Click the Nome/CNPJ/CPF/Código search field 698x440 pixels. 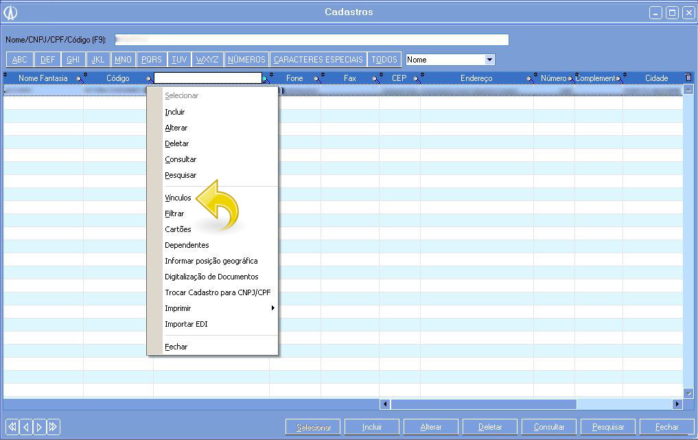pyautogui.click(x=311, y=40)
